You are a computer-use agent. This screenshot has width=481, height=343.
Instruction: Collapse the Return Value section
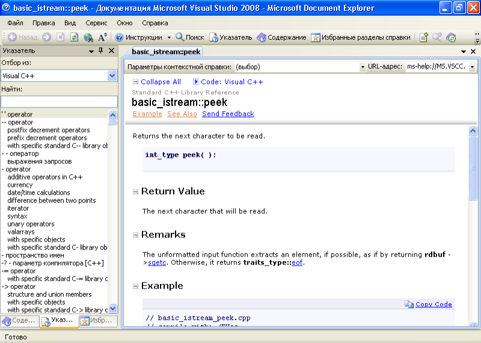(x=135, y=192)
